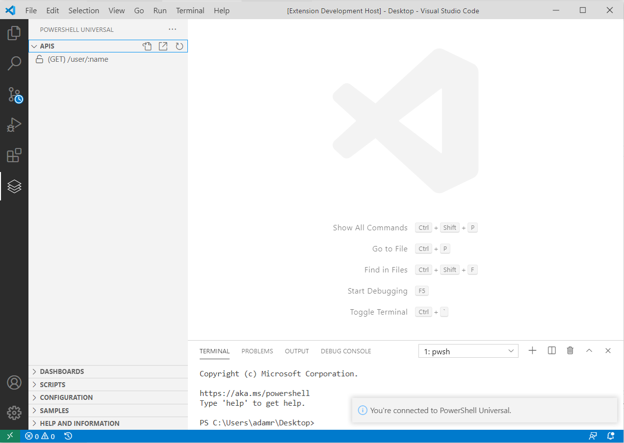Open the Search view
Image resolution: width=624 pixels, height=443 pixels.
point(14,63)
